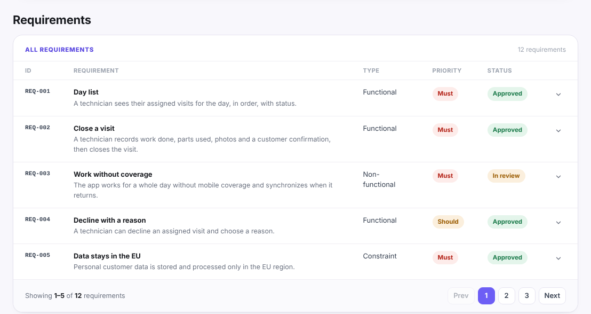
Task: Expand the REQ-003 Work without coverage row
Action: tap(558, 177)
